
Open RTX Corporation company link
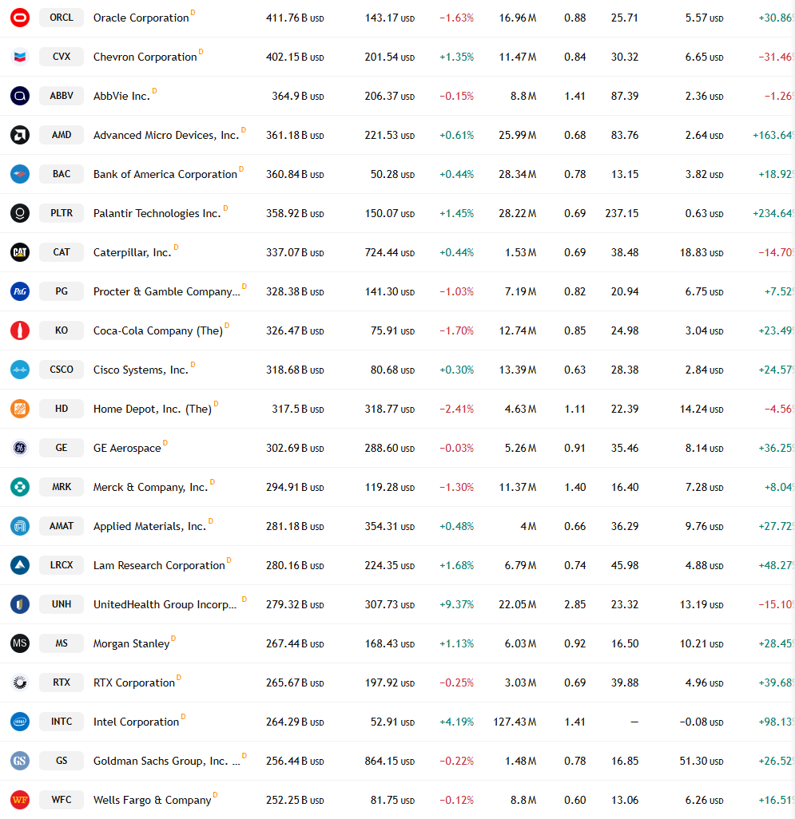point(134,682)
